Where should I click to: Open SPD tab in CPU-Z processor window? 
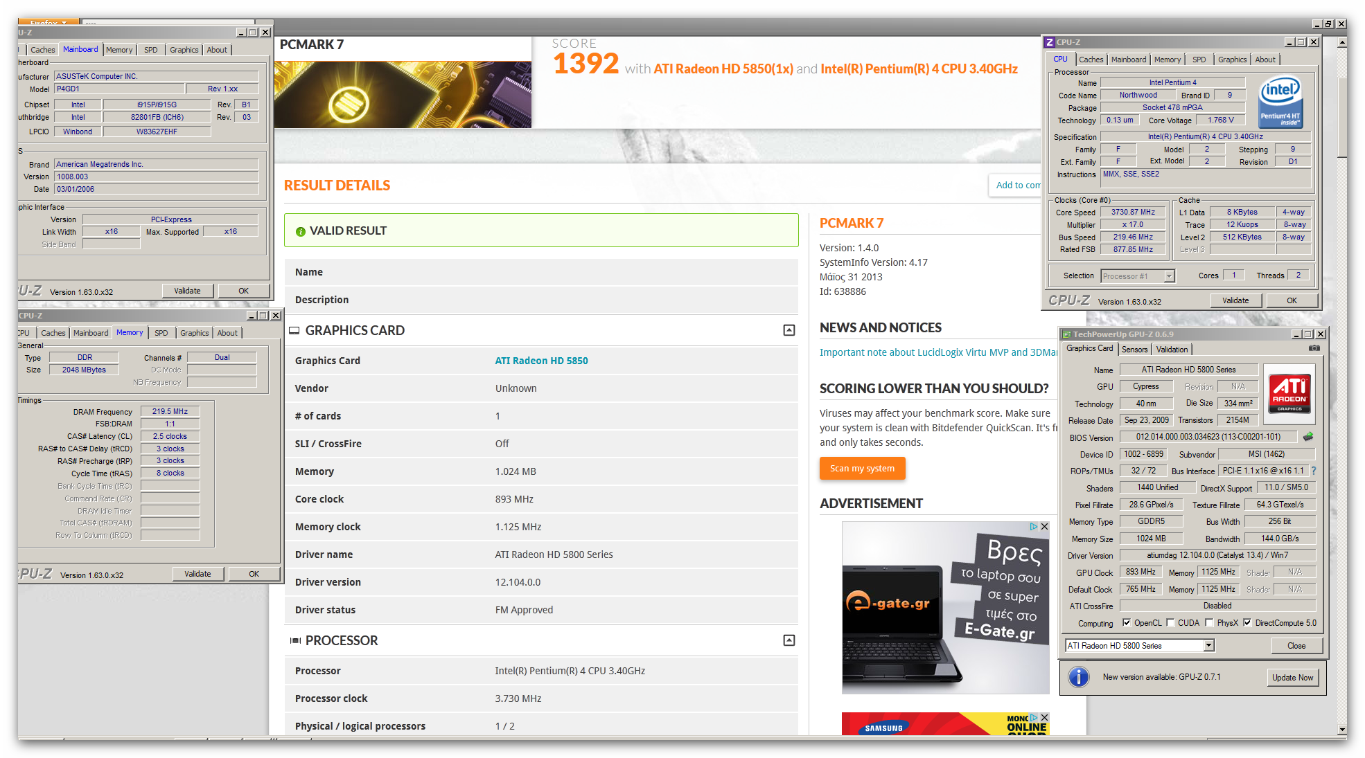click(1199, 60)
